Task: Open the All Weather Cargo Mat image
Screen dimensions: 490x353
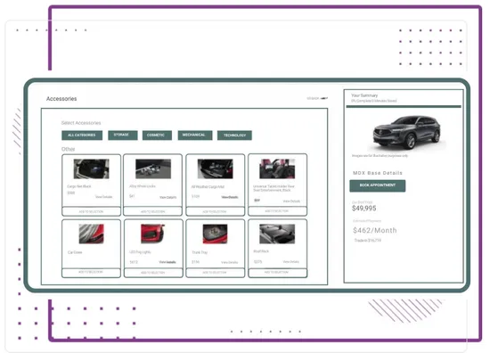Action: pos(216,168)
